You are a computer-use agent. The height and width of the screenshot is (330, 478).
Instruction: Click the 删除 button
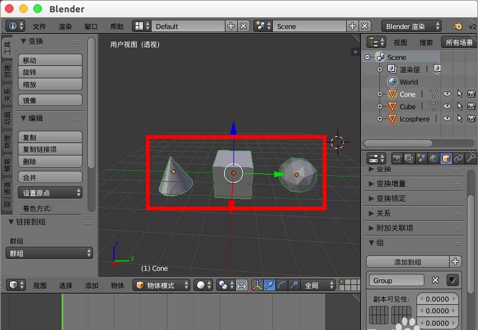click(50, 162)
